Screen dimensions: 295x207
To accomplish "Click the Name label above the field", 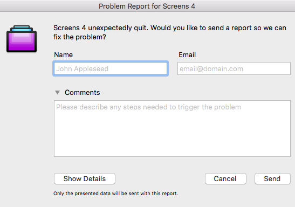I will pyautogui.click(x=63, y=54).
